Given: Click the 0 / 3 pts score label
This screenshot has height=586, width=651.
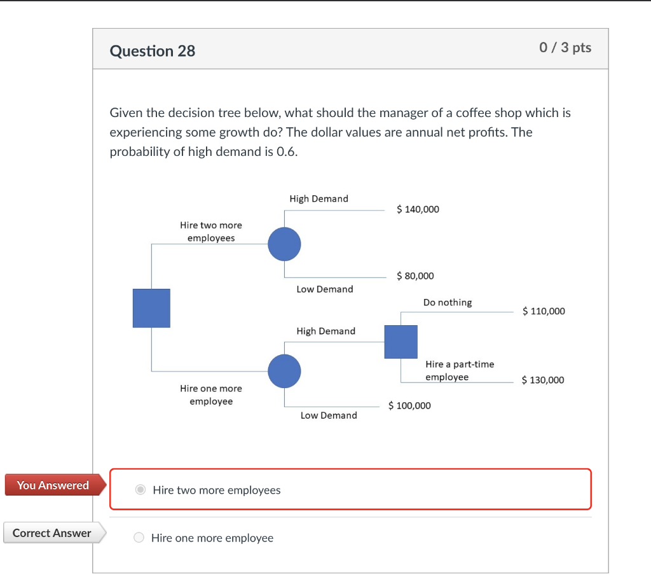Looking at the screenshot, I should point(565,47).
